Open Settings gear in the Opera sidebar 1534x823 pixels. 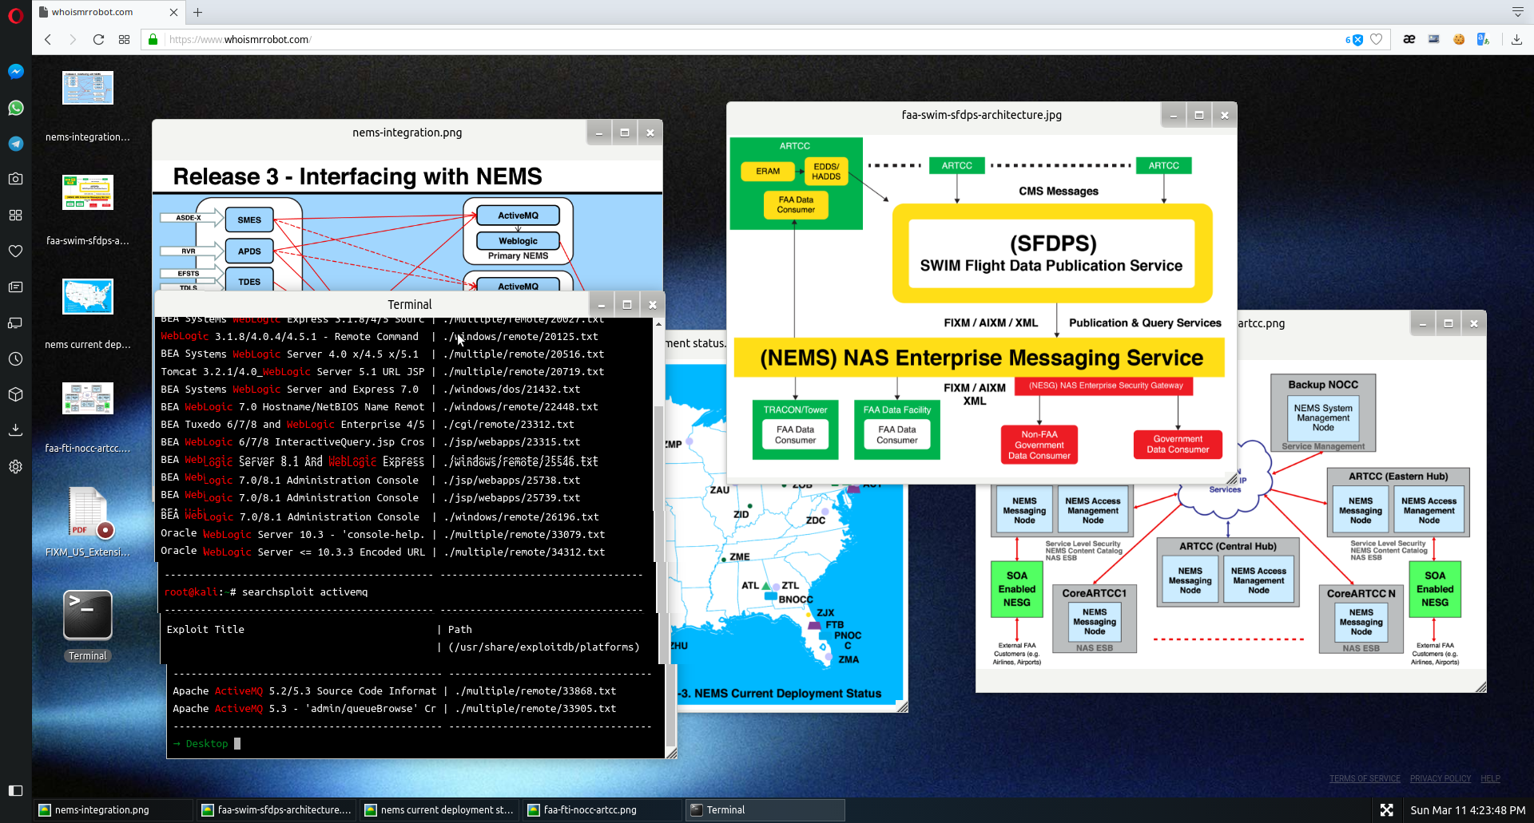pos(15,467)
